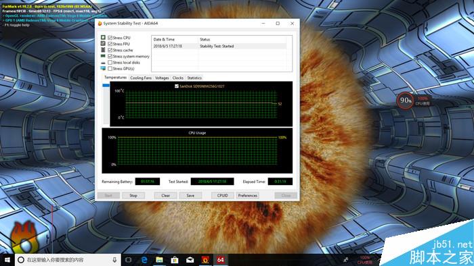Viewport: 474px width, 266px height.
Task: Select the Stability Test Started log row
Action: [219, 46]
